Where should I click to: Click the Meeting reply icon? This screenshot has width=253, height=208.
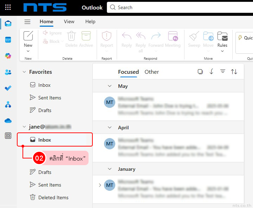(173, 36)
